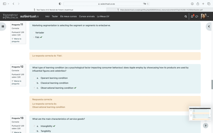This screenshot has width=213, height=133.
Task: Open user profile menu dropdown
Action: click(205, 17)
